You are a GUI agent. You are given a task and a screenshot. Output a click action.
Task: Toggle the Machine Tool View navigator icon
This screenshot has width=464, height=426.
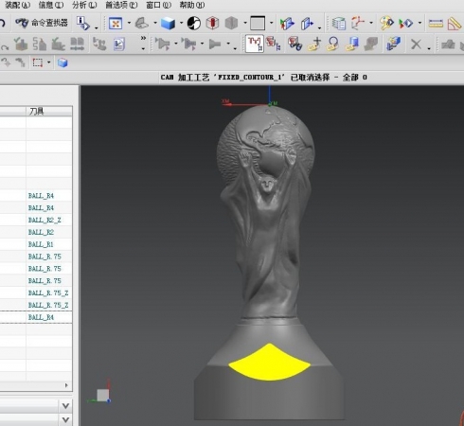tap(274, 44)
